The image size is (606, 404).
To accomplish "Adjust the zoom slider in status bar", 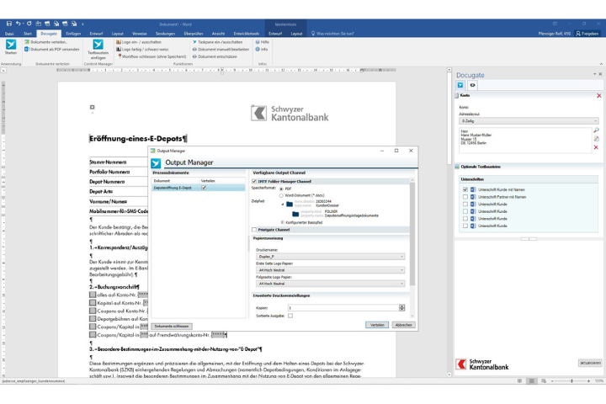I will point(571,380).
